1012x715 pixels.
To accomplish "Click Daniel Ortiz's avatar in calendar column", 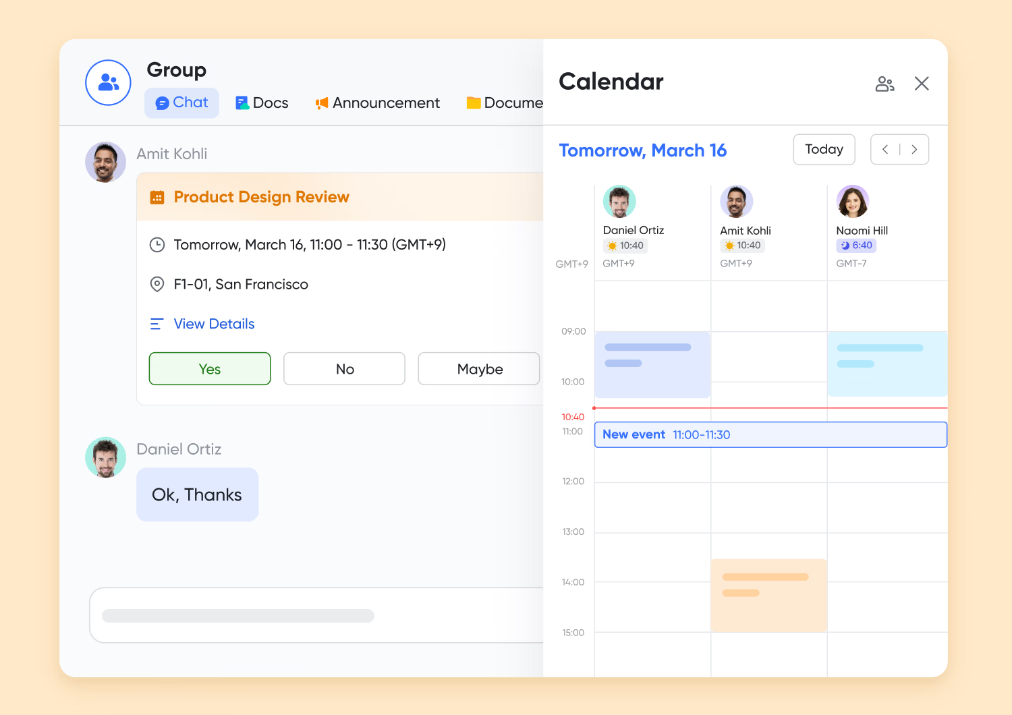I will pos(619,202).
